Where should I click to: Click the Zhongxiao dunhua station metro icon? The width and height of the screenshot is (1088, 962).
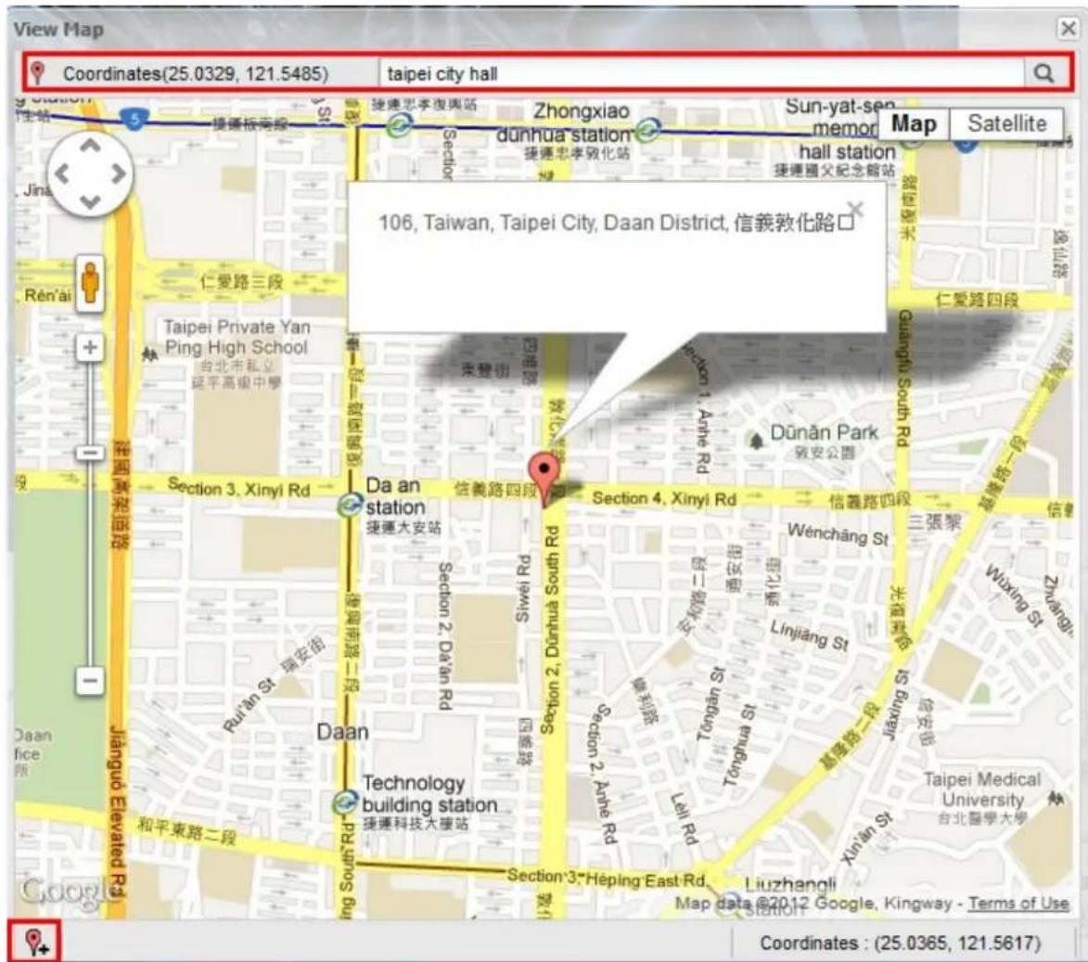pos(646,130)
